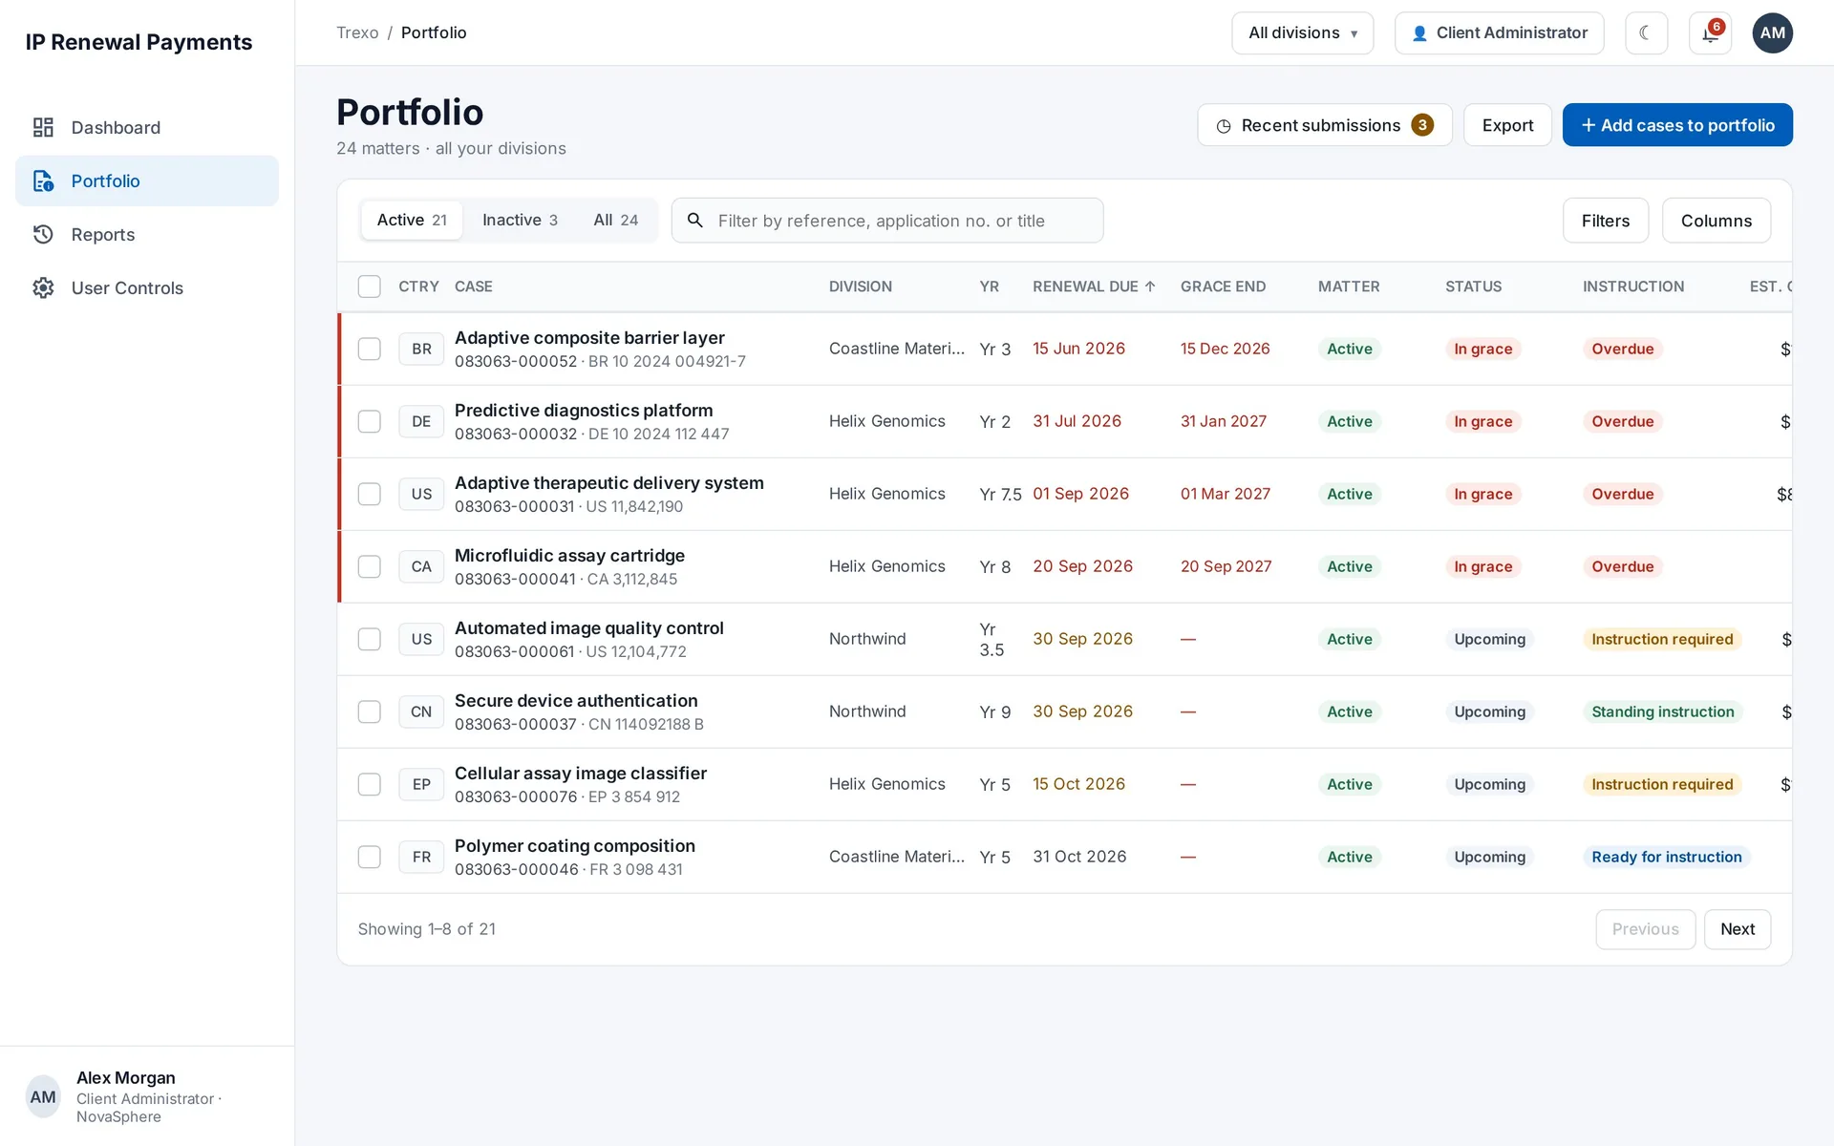Open notifications bell icon
The image size is (1834, 1146).
coord(1710,32)
